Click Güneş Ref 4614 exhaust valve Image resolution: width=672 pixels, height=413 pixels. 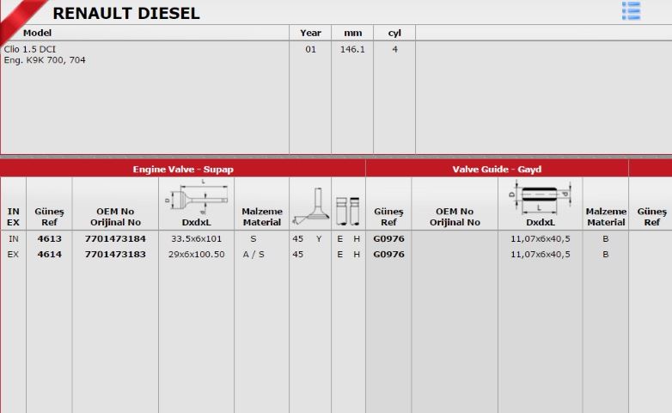tap(49, 254)
